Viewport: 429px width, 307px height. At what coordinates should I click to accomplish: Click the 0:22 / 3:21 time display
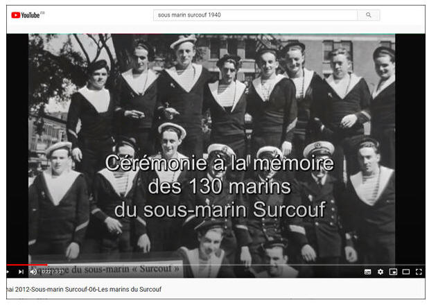pos(53,272)
